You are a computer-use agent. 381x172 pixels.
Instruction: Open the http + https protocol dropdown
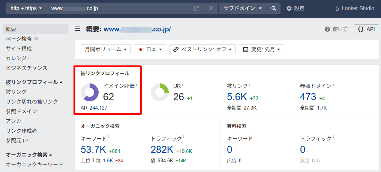point(26,8)
